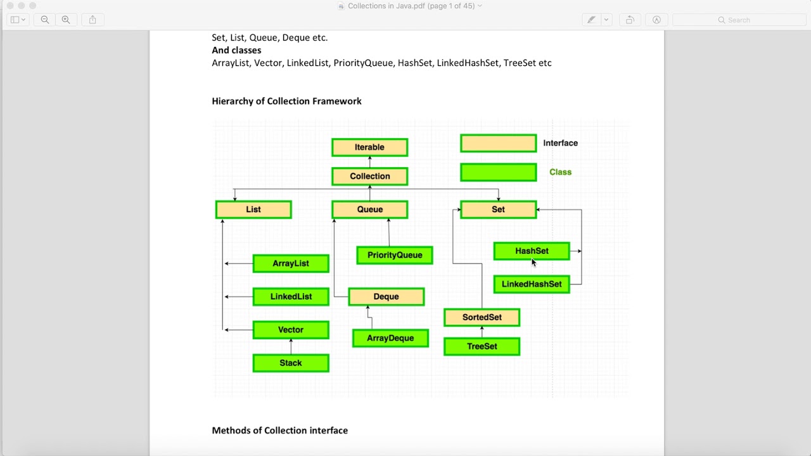Click the LinkedHashSet class box
This screenshot has height=456, width=811.
pos(532,284)
